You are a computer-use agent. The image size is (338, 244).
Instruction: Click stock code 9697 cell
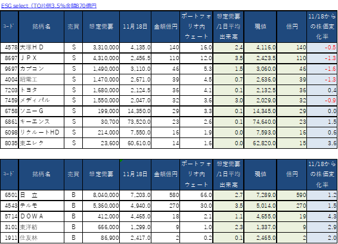pyautogui.click(x=10, y=69)
